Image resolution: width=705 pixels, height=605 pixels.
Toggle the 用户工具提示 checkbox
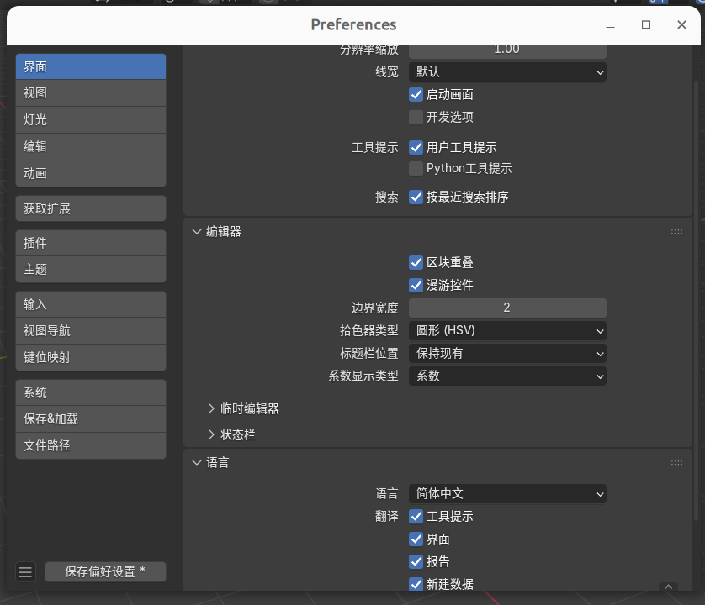click(x=416, y=147)
